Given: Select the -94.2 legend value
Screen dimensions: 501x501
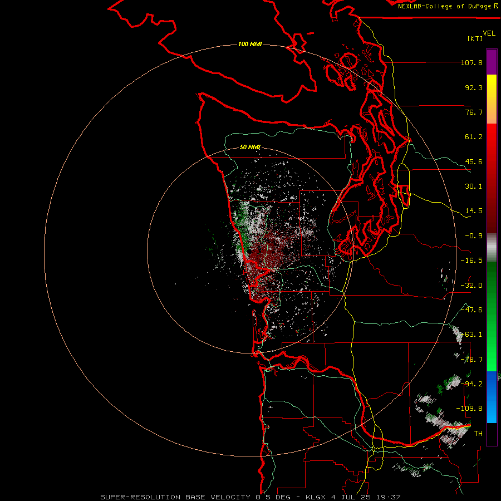Looking at the screenshot, I should [x=471, y=384].
